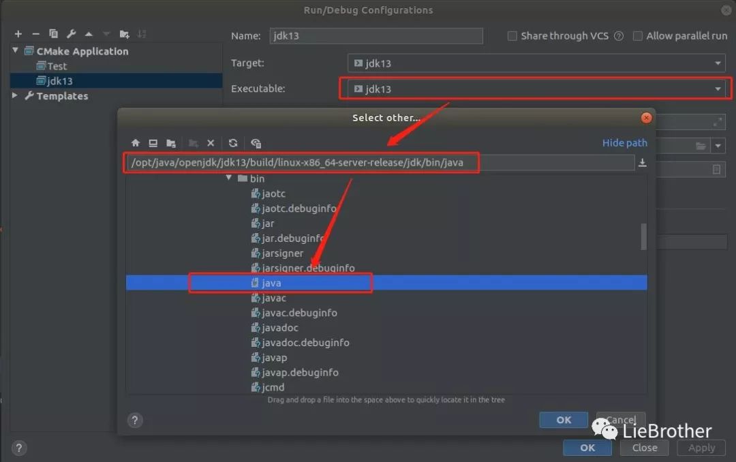Open path history download-arrow icon beside path field

click(643, 162)
